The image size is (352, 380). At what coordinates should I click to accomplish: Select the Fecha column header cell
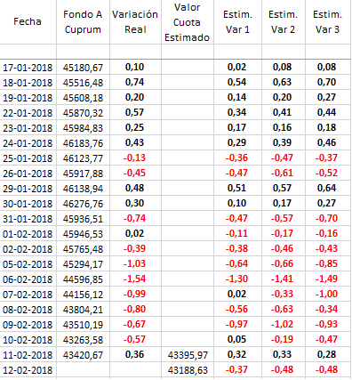28,21
